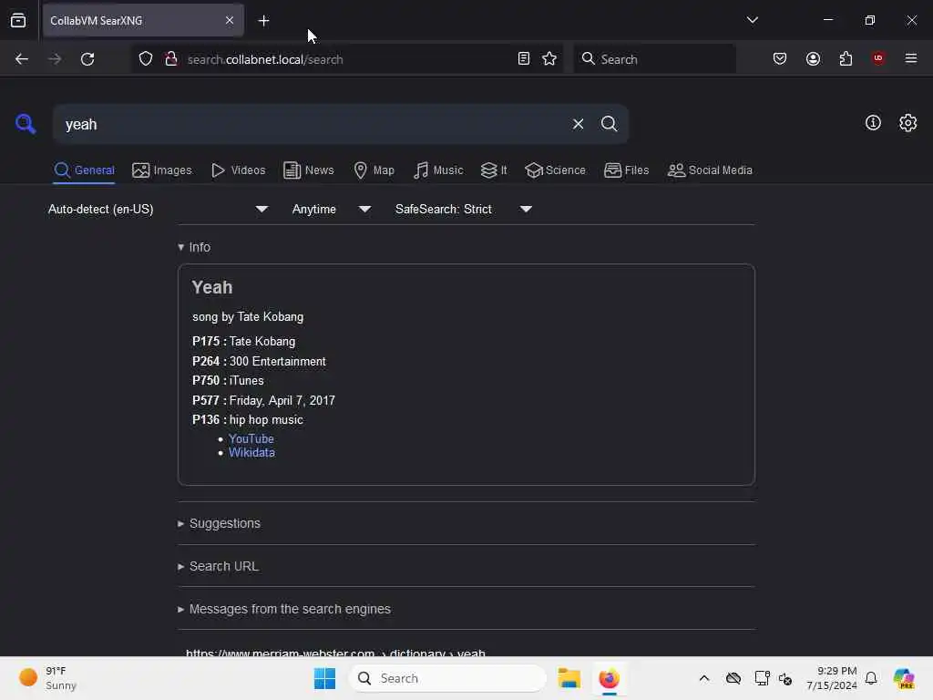Screen dimensions: 933x700
Task: Switch to the Map category
Action: (374, 170)
